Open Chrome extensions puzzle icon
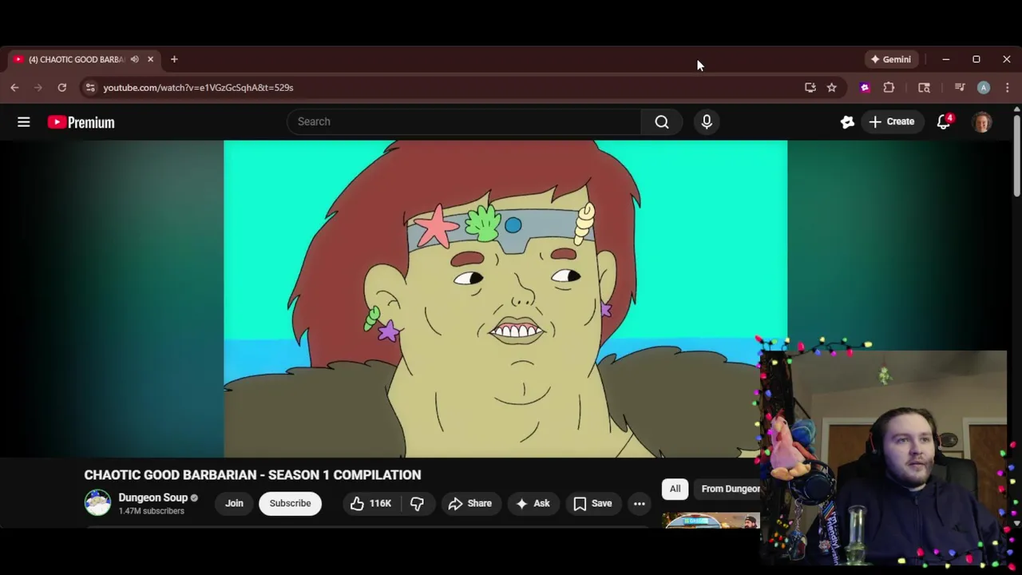The width and height of the screenshot is (1022, 575). (x=889, y=87)
